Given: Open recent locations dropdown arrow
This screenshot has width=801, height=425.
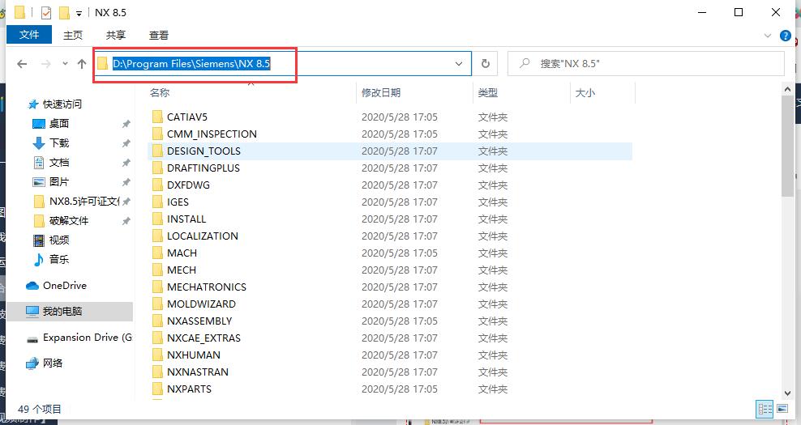Looking at the screenshot, I should pos(65,64).
